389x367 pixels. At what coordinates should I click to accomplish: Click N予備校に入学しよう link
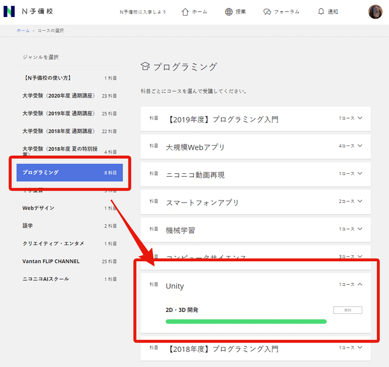[x=142, y=12]
